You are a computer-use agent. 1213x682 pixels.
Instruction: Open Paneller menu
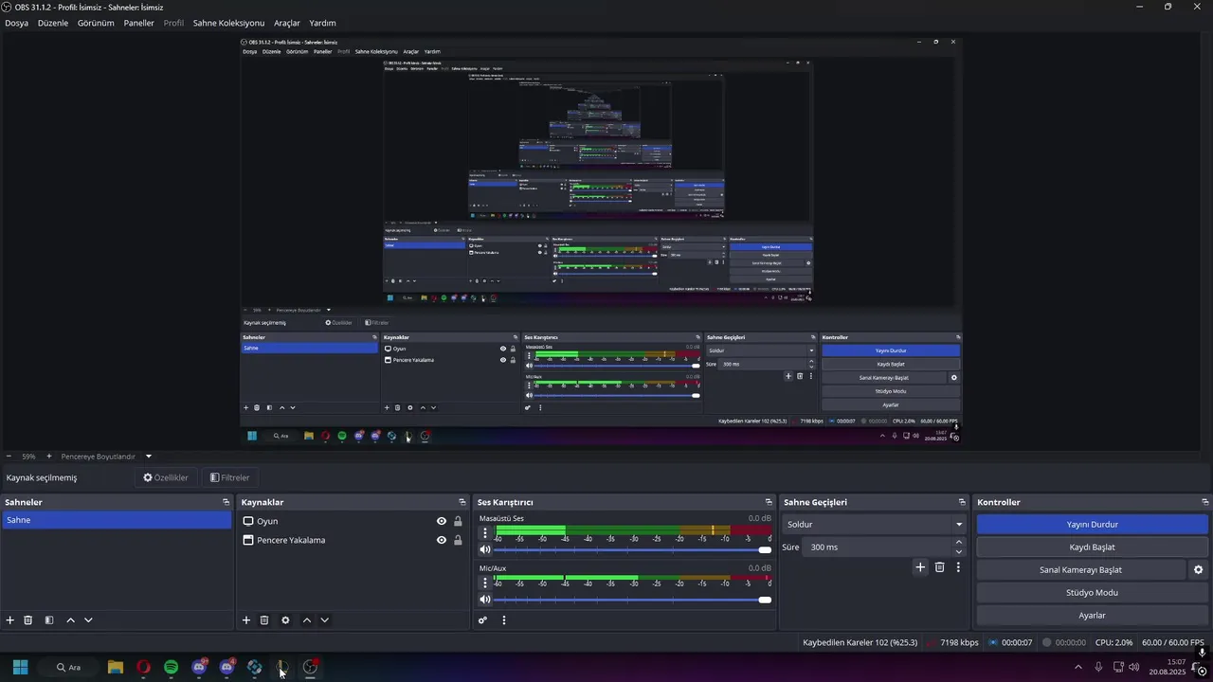pos(138,23)
